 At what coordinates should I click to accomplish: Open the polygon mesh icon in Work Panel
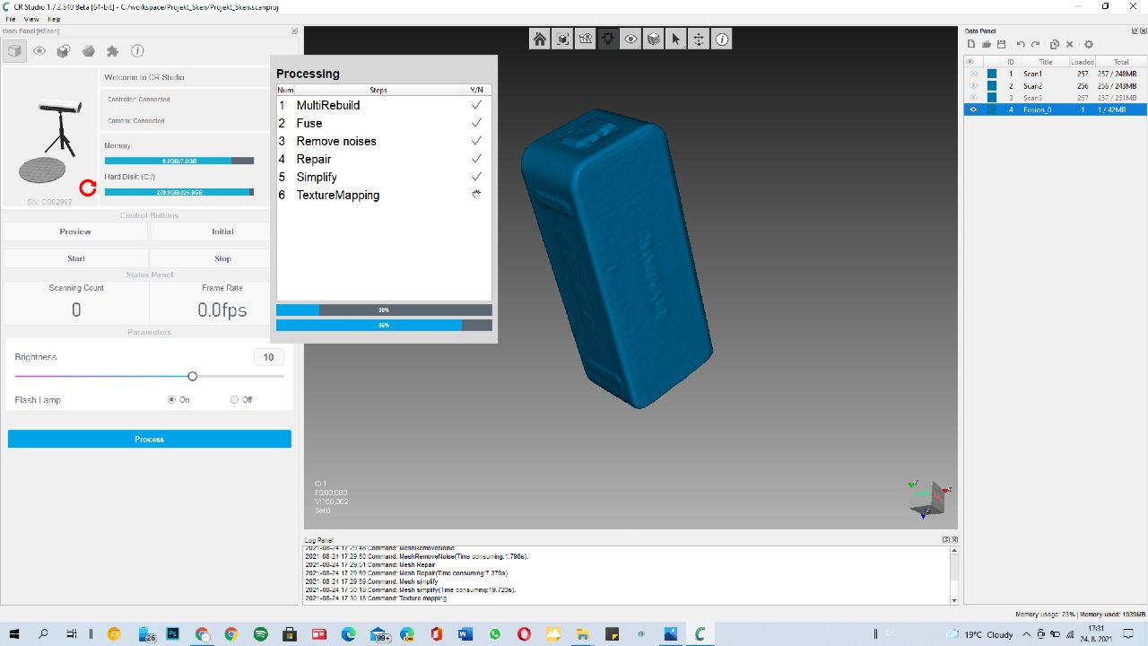pyautogui.click(x=88, y=51)
